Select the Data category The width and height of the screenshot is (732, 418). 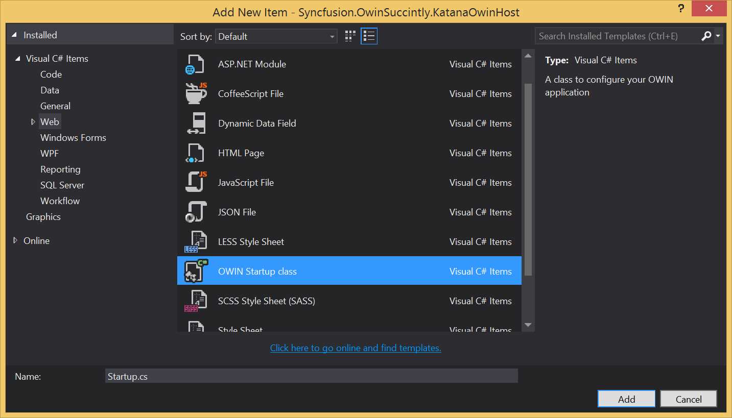[50, 90]
